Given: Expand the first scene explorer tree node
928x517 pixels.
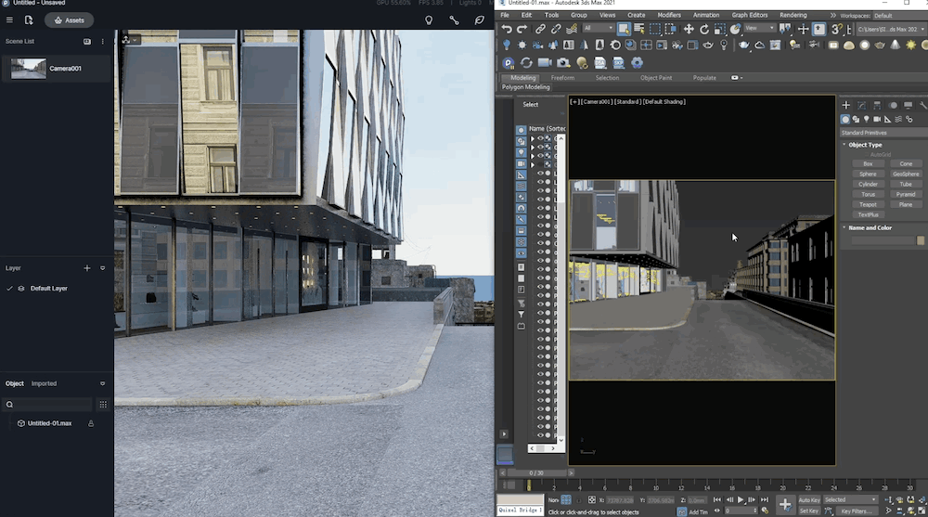Looking at the screenshot, I should (x=532, y=138).
